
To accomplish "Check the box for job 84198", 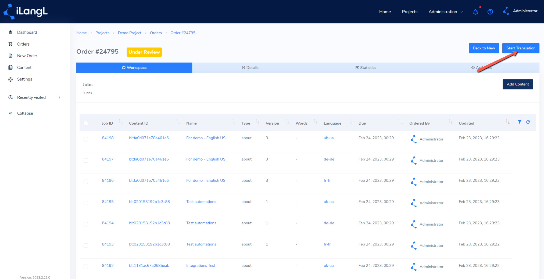I will [x=86, y=139].
